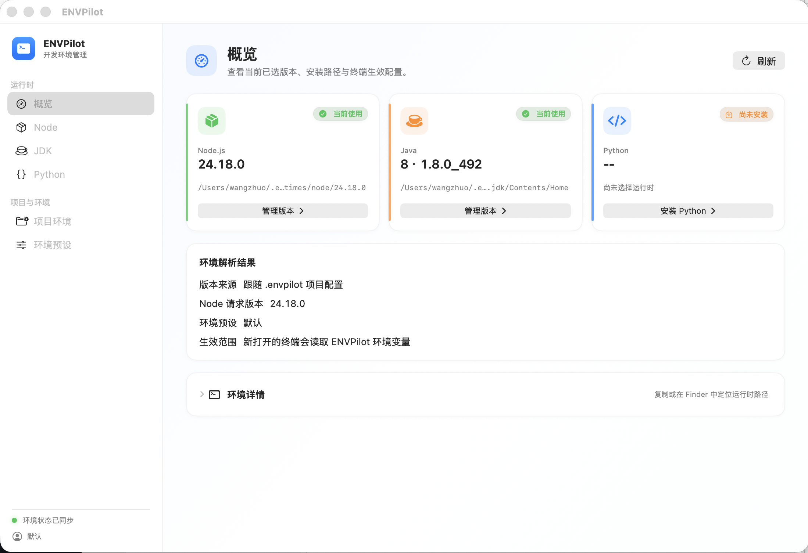808x553 pixels.
Task: Click the Node.js version 24.18.0 heading
Action: coord(221,164)
